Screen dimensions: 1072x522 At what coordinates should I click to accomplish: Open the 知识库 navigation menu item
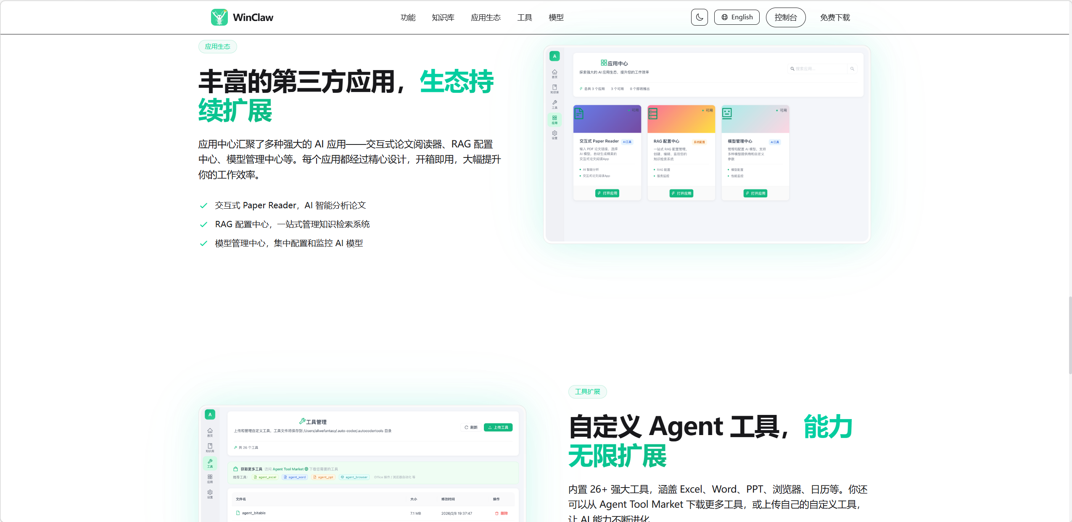point(443,17)
